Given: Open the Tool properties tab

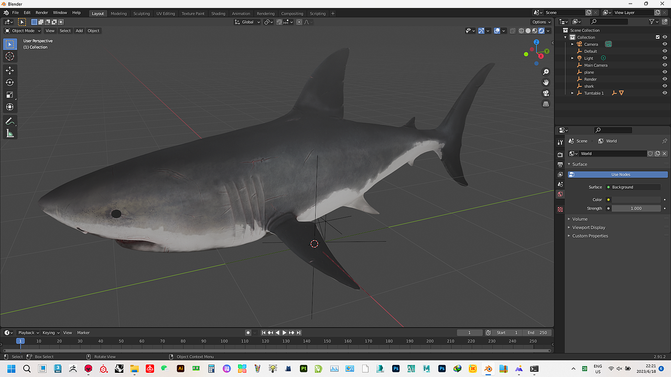Looking at the screenshot, I should tap(560, 142).
